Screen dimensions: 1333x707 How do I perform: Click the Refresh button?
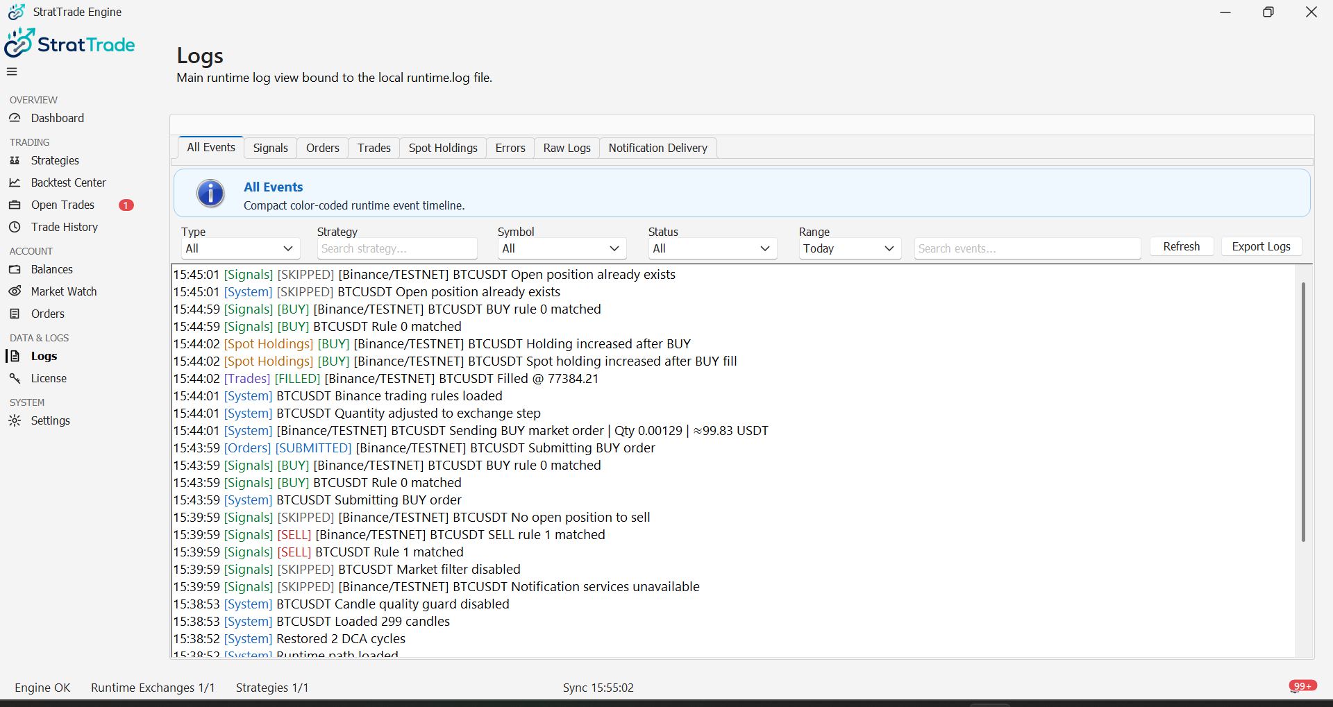pyautogui.click(x=1182, y=246)
